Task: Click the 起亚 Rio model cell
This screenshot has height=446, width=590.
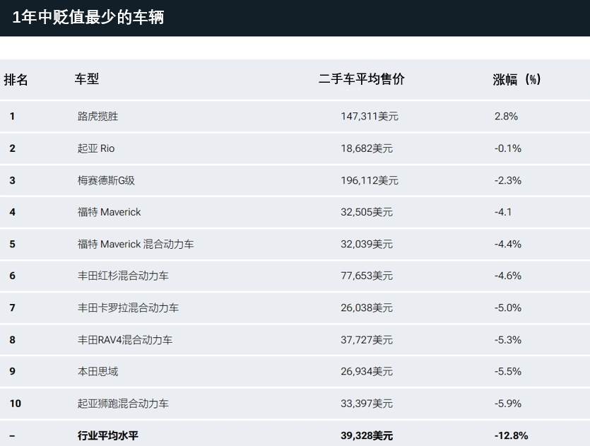Action: tap(96, 148)
